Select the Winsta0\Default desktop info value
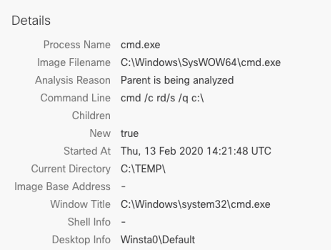 click(x=158, y=240)
